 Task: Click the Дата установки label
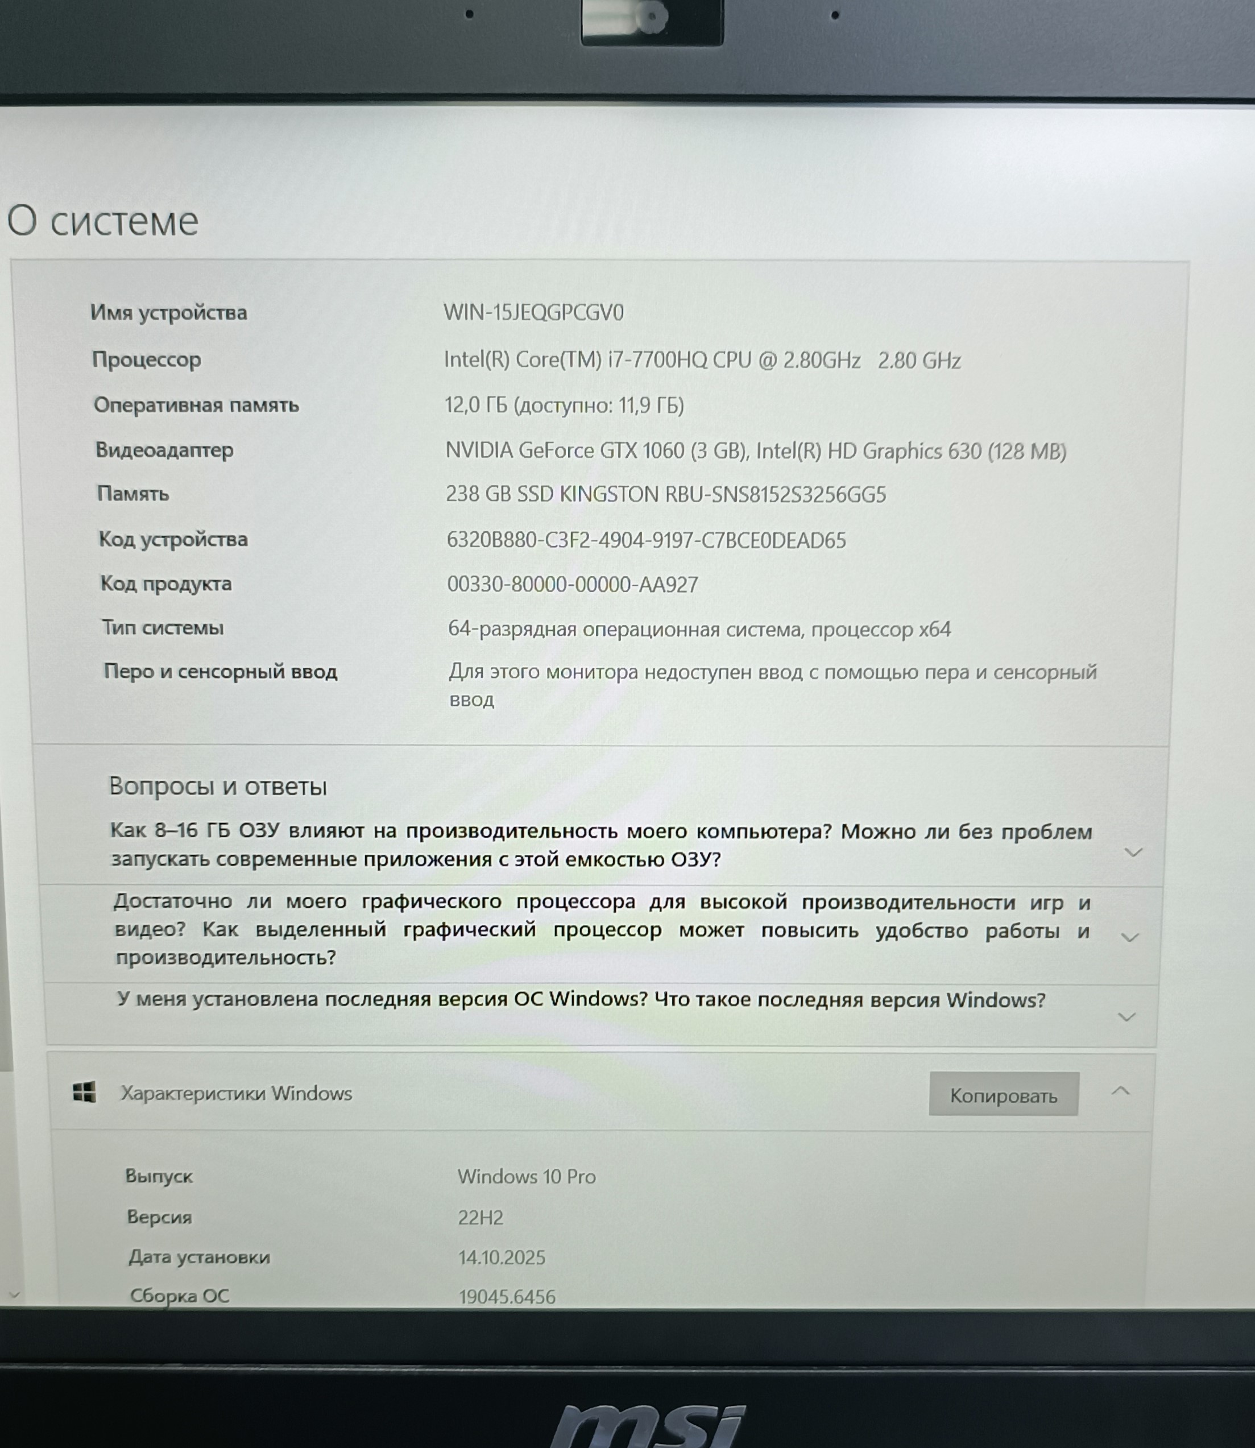pos(200,1257)
